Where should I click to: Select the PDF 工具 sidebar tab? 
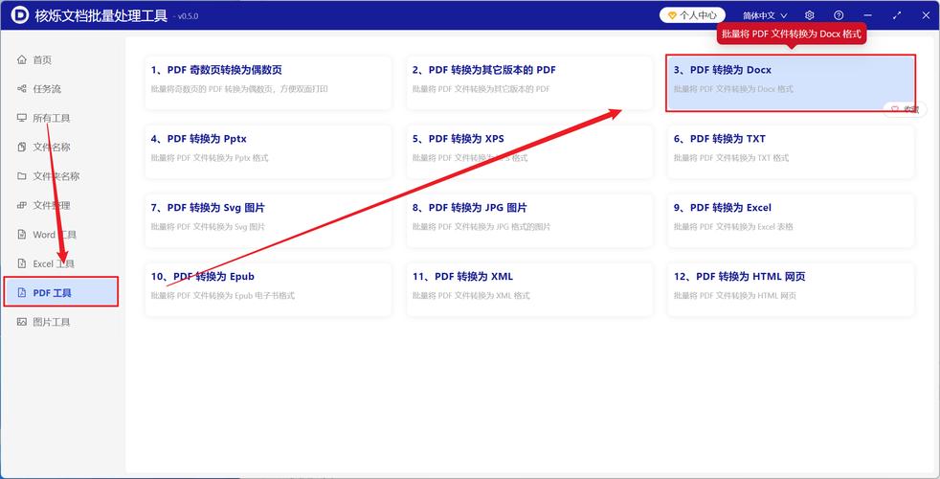[60, 292]
